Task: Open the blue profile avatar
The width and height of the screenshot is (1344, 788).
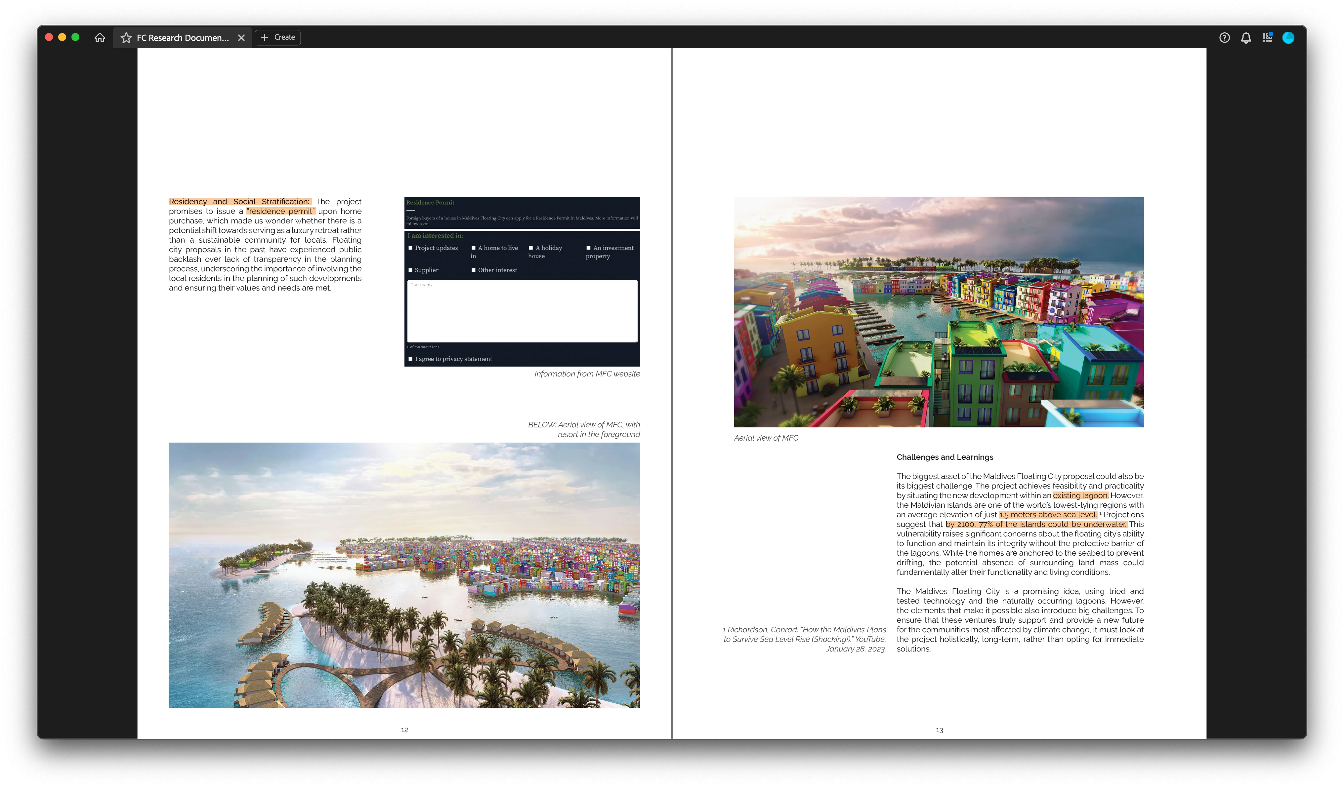Action: (1288, 38)
